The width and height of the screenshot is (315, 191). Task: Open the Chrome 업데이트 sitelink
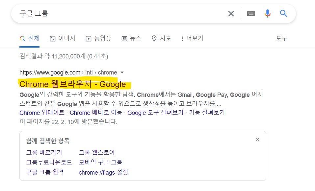pos(42,113)
